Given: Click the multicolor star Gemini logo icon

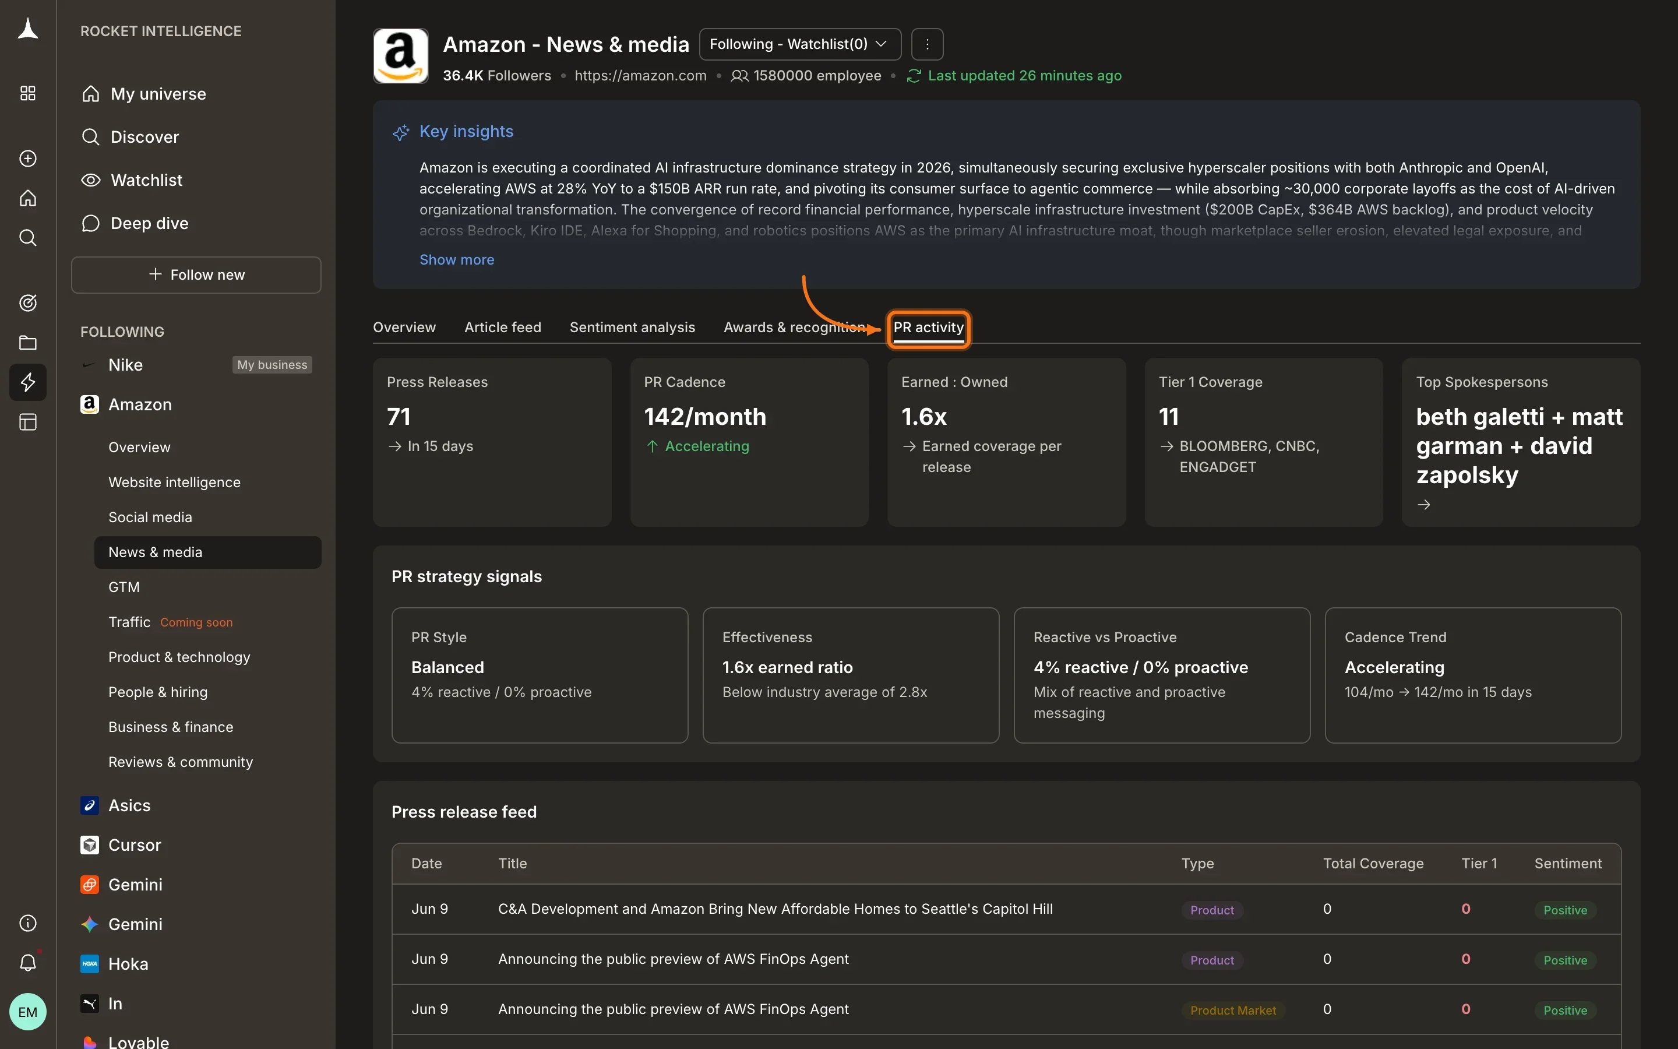Looking at the screenshot, I should point(90,924).
